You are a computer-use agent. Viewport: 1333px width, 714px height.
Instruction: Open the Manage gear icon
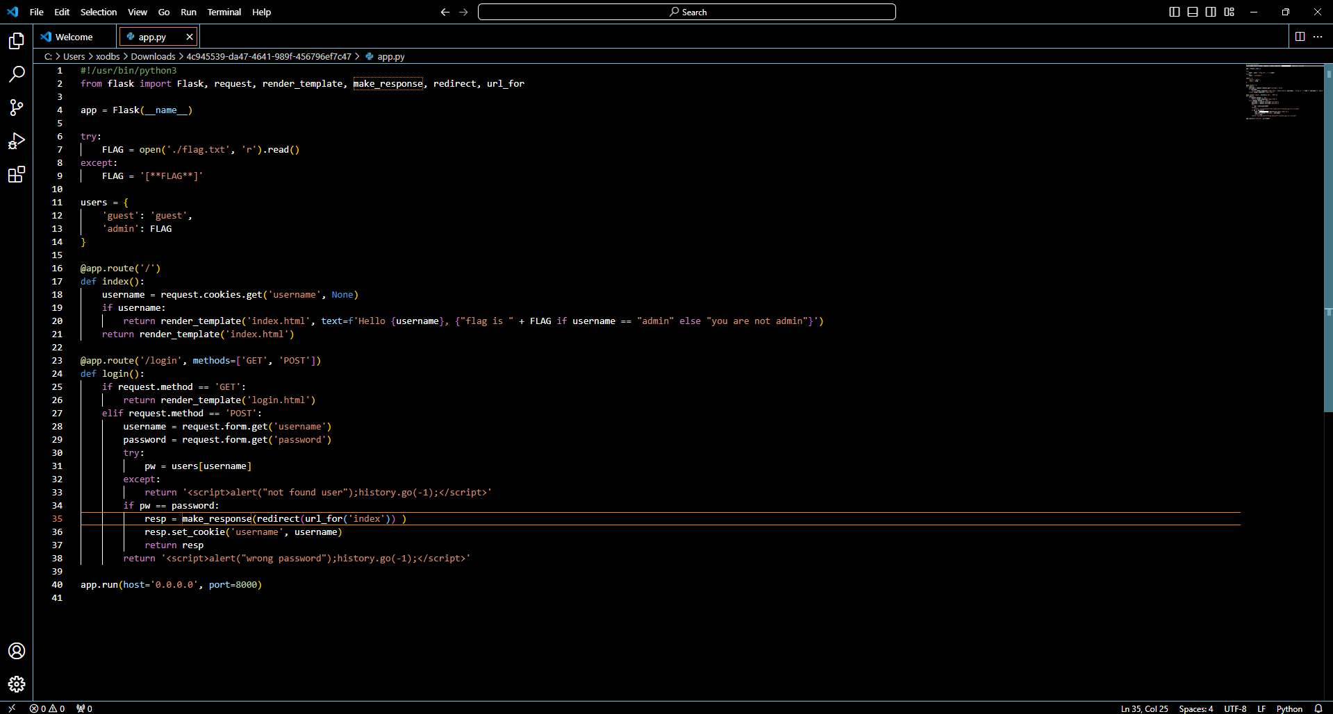[17, 684]
